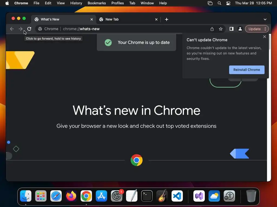The image size is (277, 207).
Task: Go back using the back arrow
Action: pos(12,29)
